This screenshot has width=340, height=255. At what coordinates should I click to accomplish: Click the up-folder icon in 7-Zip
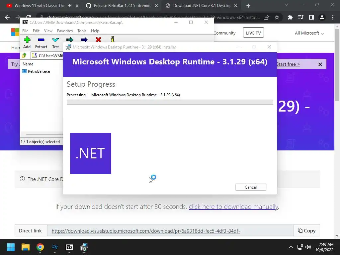click(24, 55)
